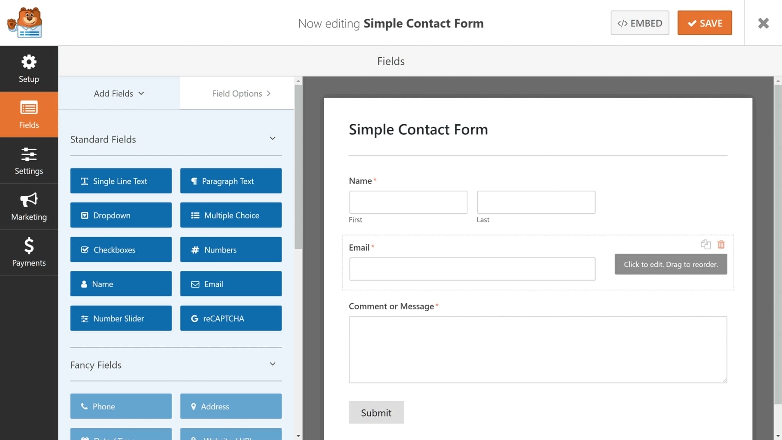Click the WPForms bear logo
This screenshot has height=440, width=782.
tap(25, 23)
